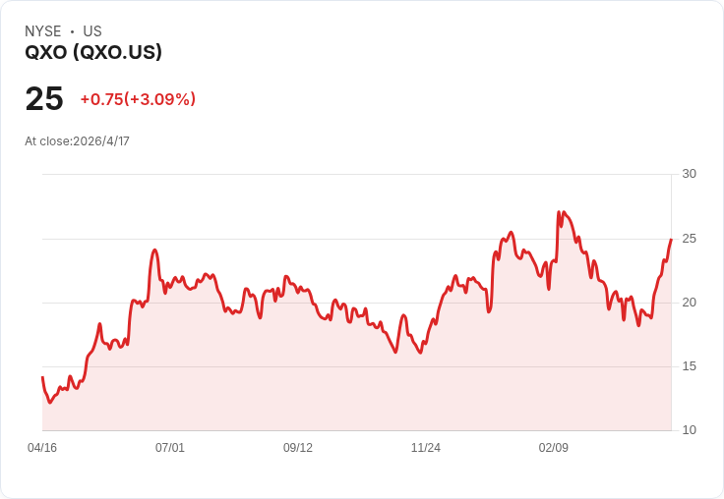Click the 02/09 x-axis date label

point(554,448)
